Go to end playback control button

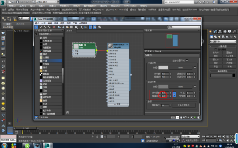(219, 136)
